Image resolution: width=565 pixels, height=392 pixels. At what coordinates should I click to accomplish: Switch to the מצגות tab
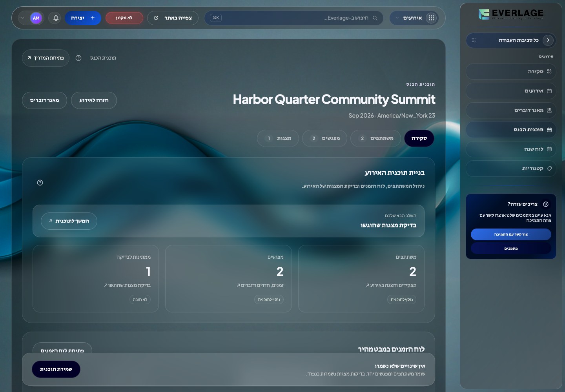tap(278, 138)
